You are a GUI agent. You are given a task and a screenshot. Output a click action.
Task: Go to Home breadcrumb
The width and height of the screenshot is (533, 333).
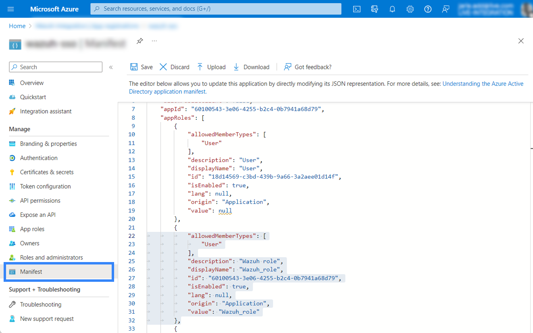17,26
